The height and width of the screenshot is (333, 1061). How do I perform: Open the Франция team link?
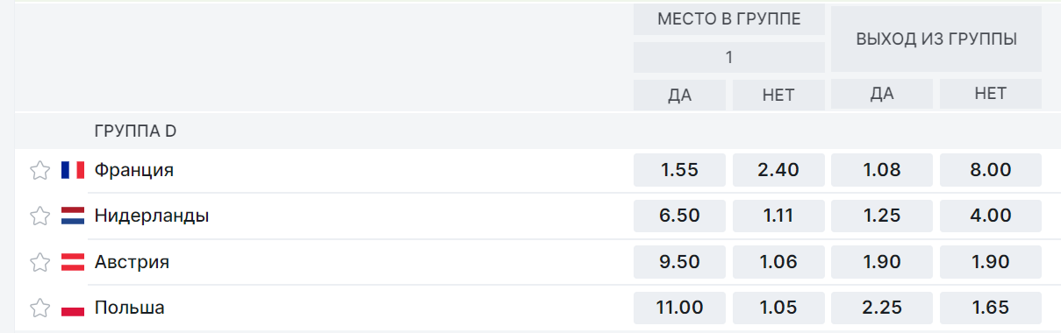click(134, 170)
